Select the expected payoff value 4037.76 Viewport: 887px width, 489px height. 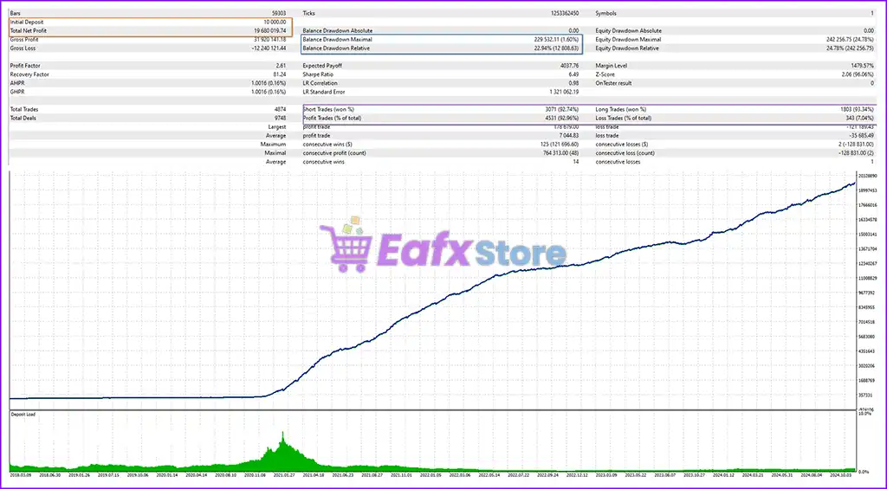570,66
